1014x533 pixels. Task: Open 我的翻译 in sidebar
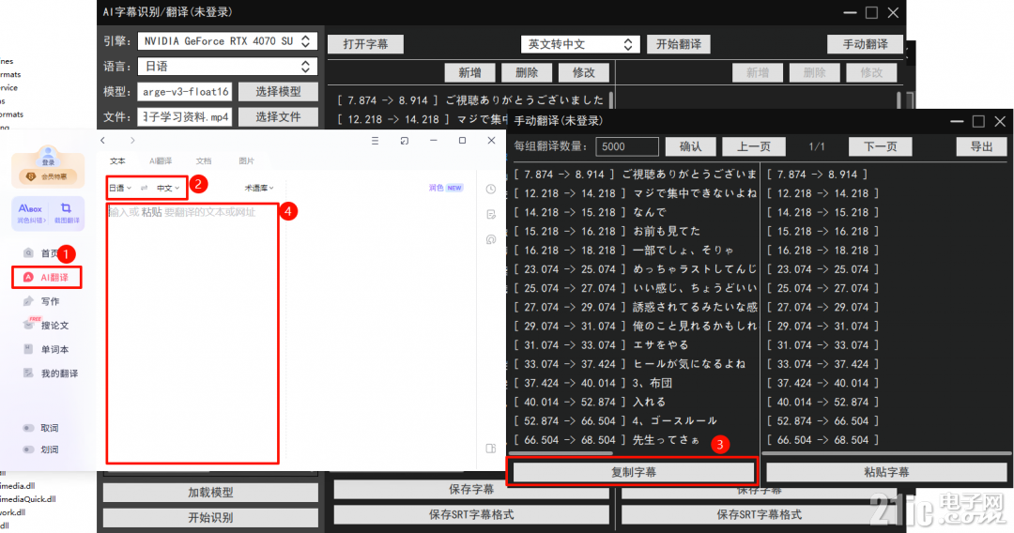51,373
